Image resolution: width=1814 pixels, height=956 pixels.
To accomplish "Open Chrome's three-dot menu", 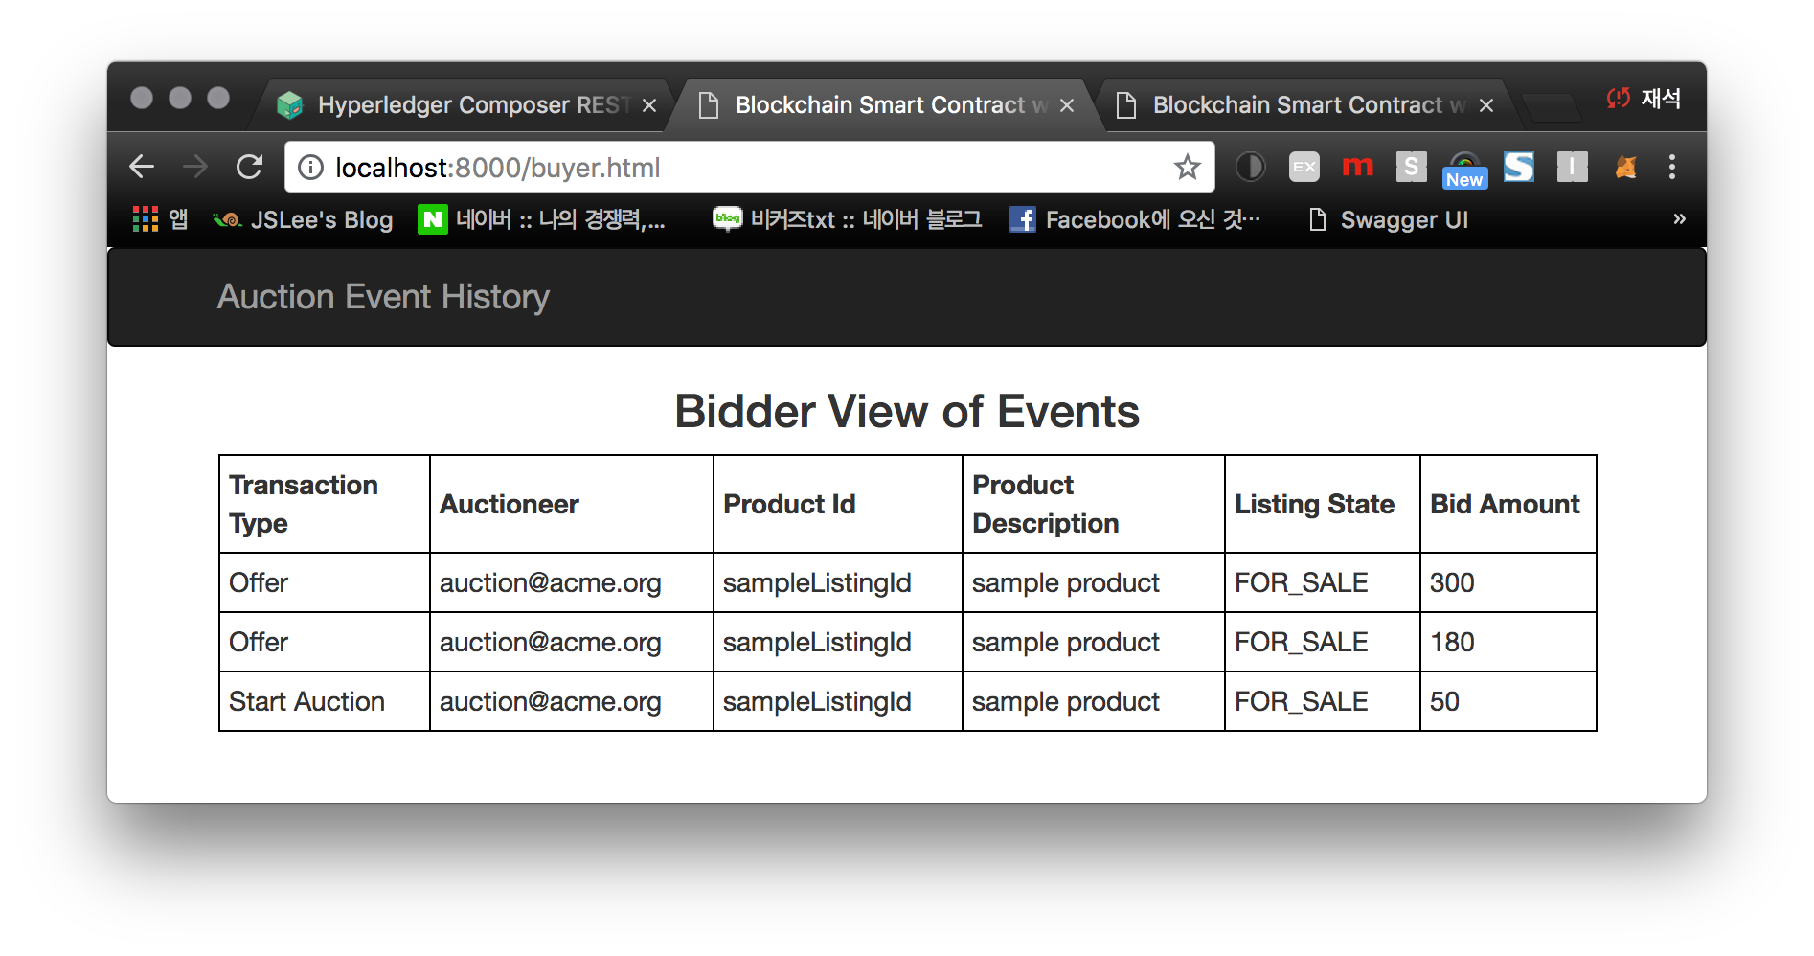I will pyautogui.click(x=1672, y=166).
